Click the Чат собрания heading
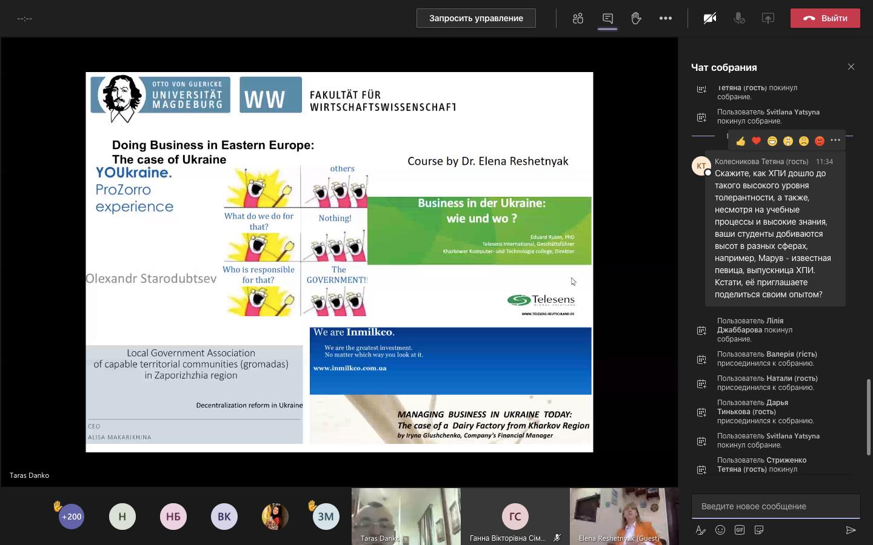This screenshot has height=545, width=873. [x=724, y=67]
